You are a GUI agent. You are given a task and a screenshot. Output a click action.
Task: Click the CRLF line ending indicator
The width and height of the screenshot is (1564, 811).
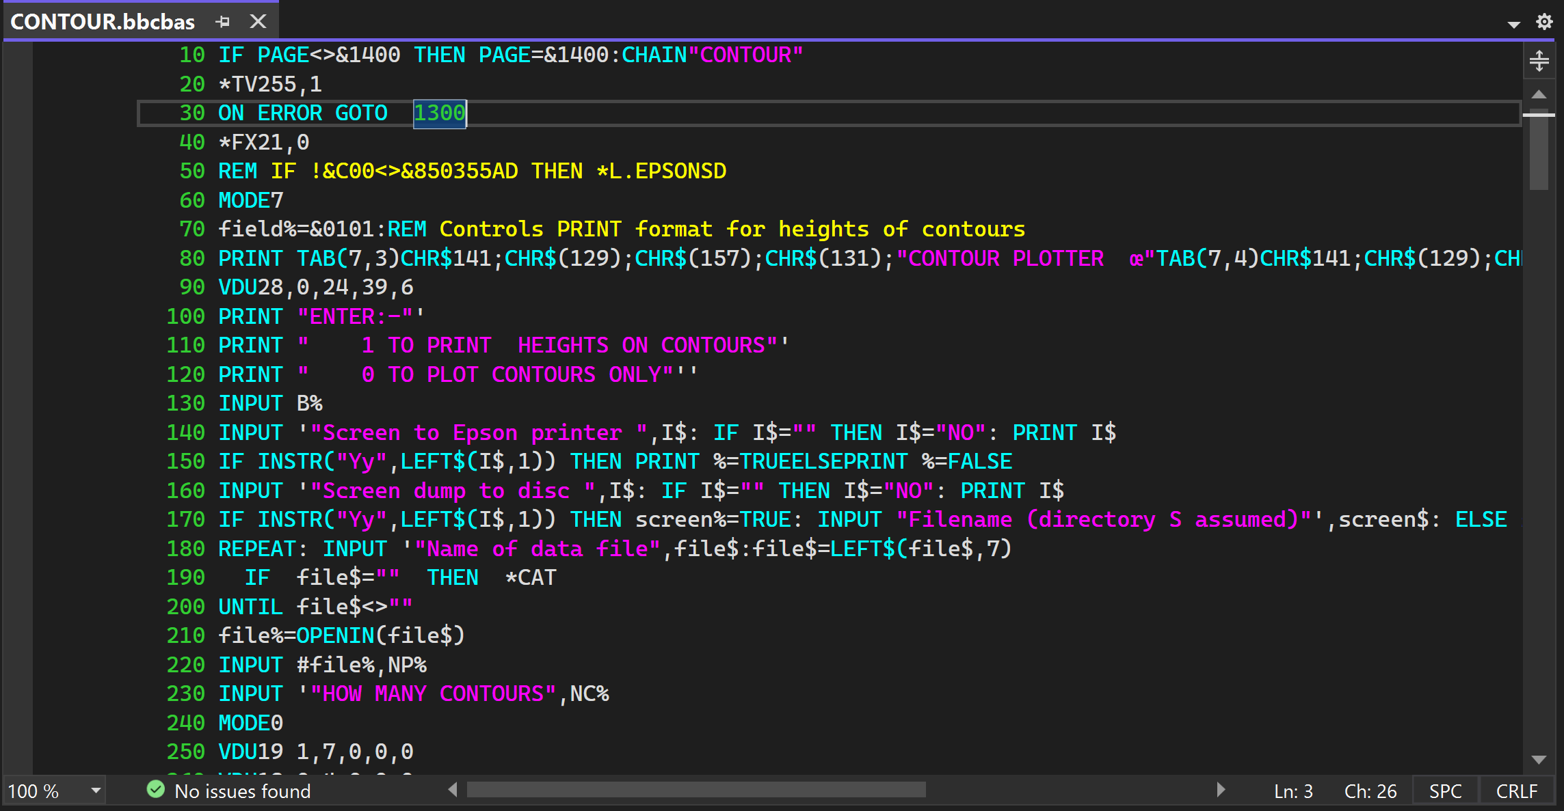click(x=1517, y=791)
